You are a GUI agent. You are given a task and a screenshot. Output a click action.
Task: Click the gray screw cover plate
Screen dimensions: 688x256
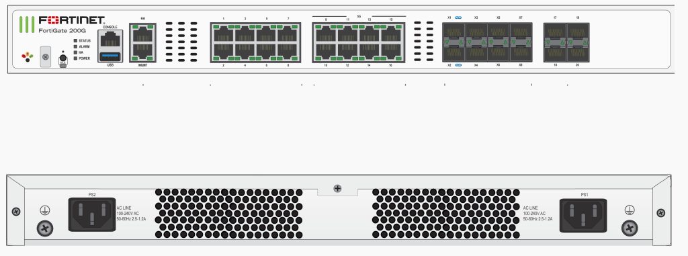click(x=46, y=56)
